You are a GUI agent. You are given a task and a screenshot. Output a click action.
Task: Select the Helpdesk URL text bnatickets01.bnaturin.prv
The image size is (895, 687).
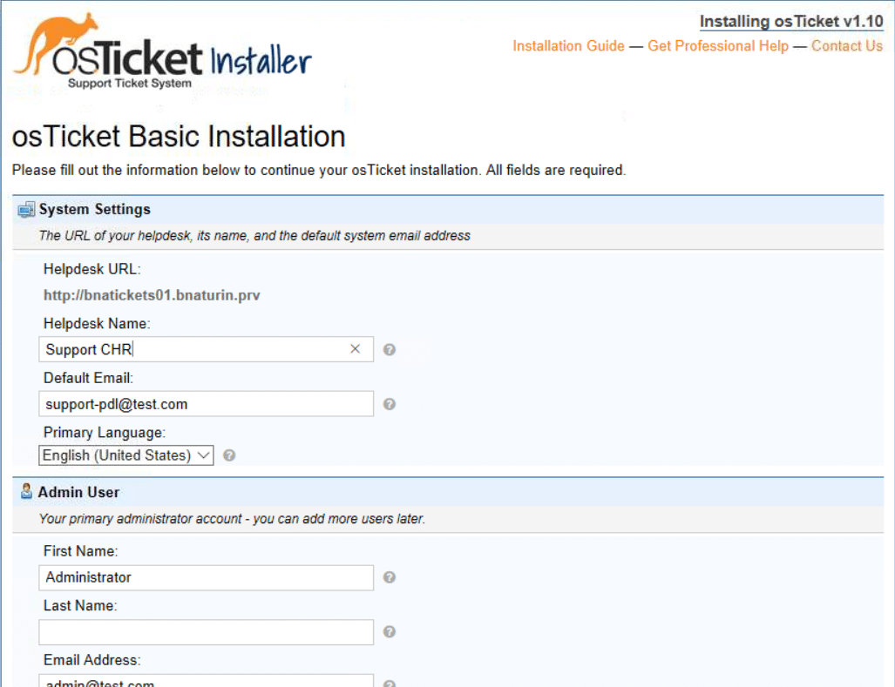[152, 295]
